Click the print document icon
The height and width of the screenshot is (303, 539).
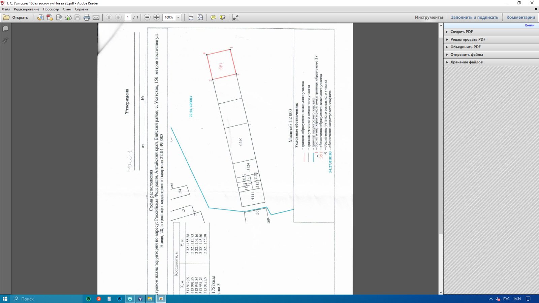pyautogui.click(x=87, y=18)
